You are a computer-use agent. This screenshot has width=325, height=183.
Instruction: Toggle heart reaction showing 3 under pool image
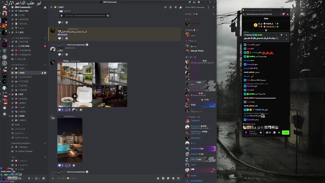[x=60, y=165]
